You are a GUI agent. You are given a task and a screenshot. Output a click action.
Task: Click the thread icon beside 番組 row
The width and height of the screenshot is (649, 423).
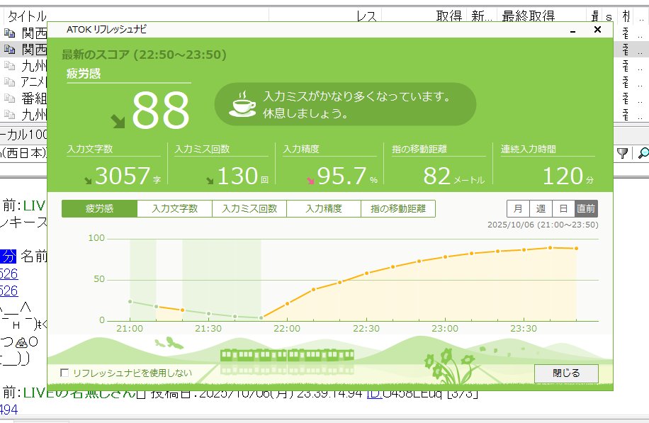[9, 98]
